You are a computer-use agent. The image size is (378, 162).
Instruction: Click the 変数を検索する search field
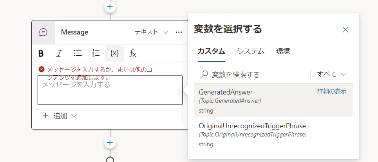tap(252, 75)
